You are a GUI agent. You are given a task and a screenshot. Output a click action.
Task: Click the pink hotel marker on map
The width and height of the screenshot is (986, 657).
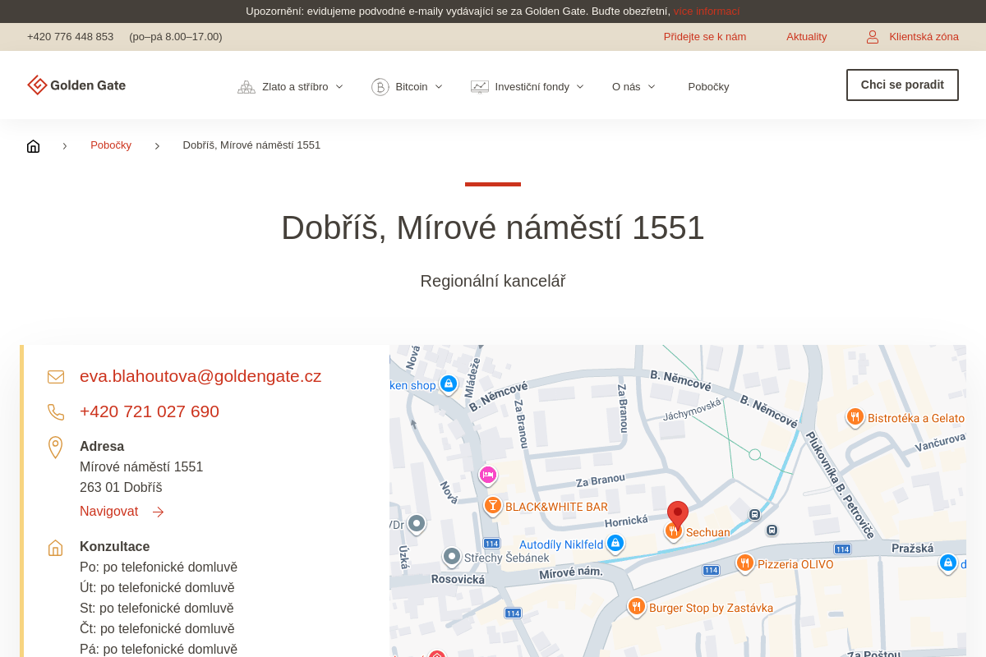488,474
